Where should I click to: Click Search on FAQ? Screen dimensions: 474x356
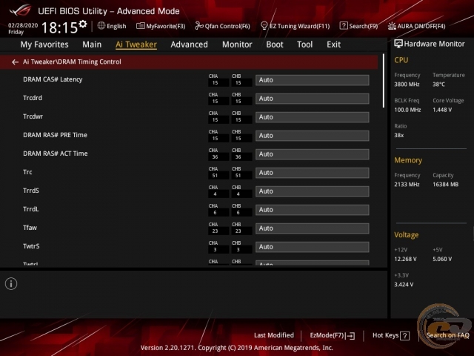coord(447,335)
